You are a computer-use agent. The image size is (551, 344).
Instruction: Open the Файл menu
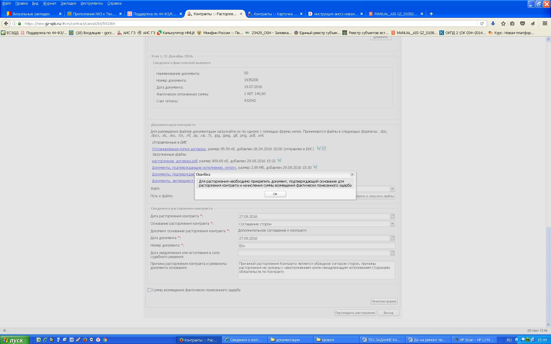pos(7,3)
